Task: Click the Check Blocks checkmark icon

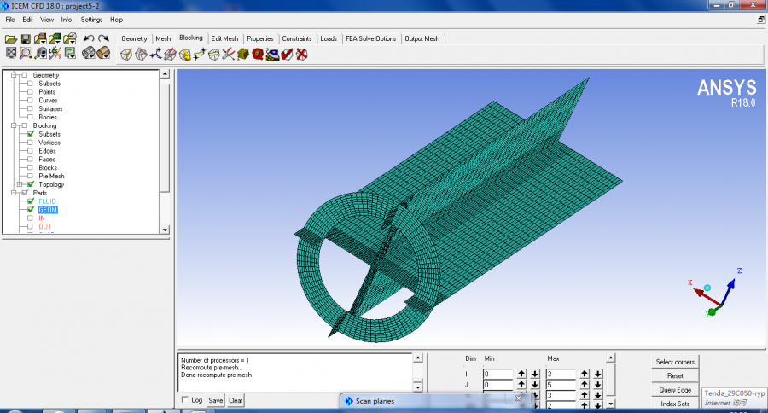Action: pos(287,55)
